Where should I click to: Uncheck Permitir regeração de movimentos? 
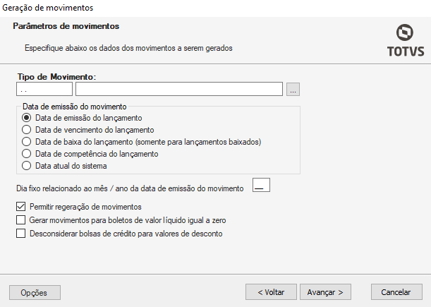(20, 207)
